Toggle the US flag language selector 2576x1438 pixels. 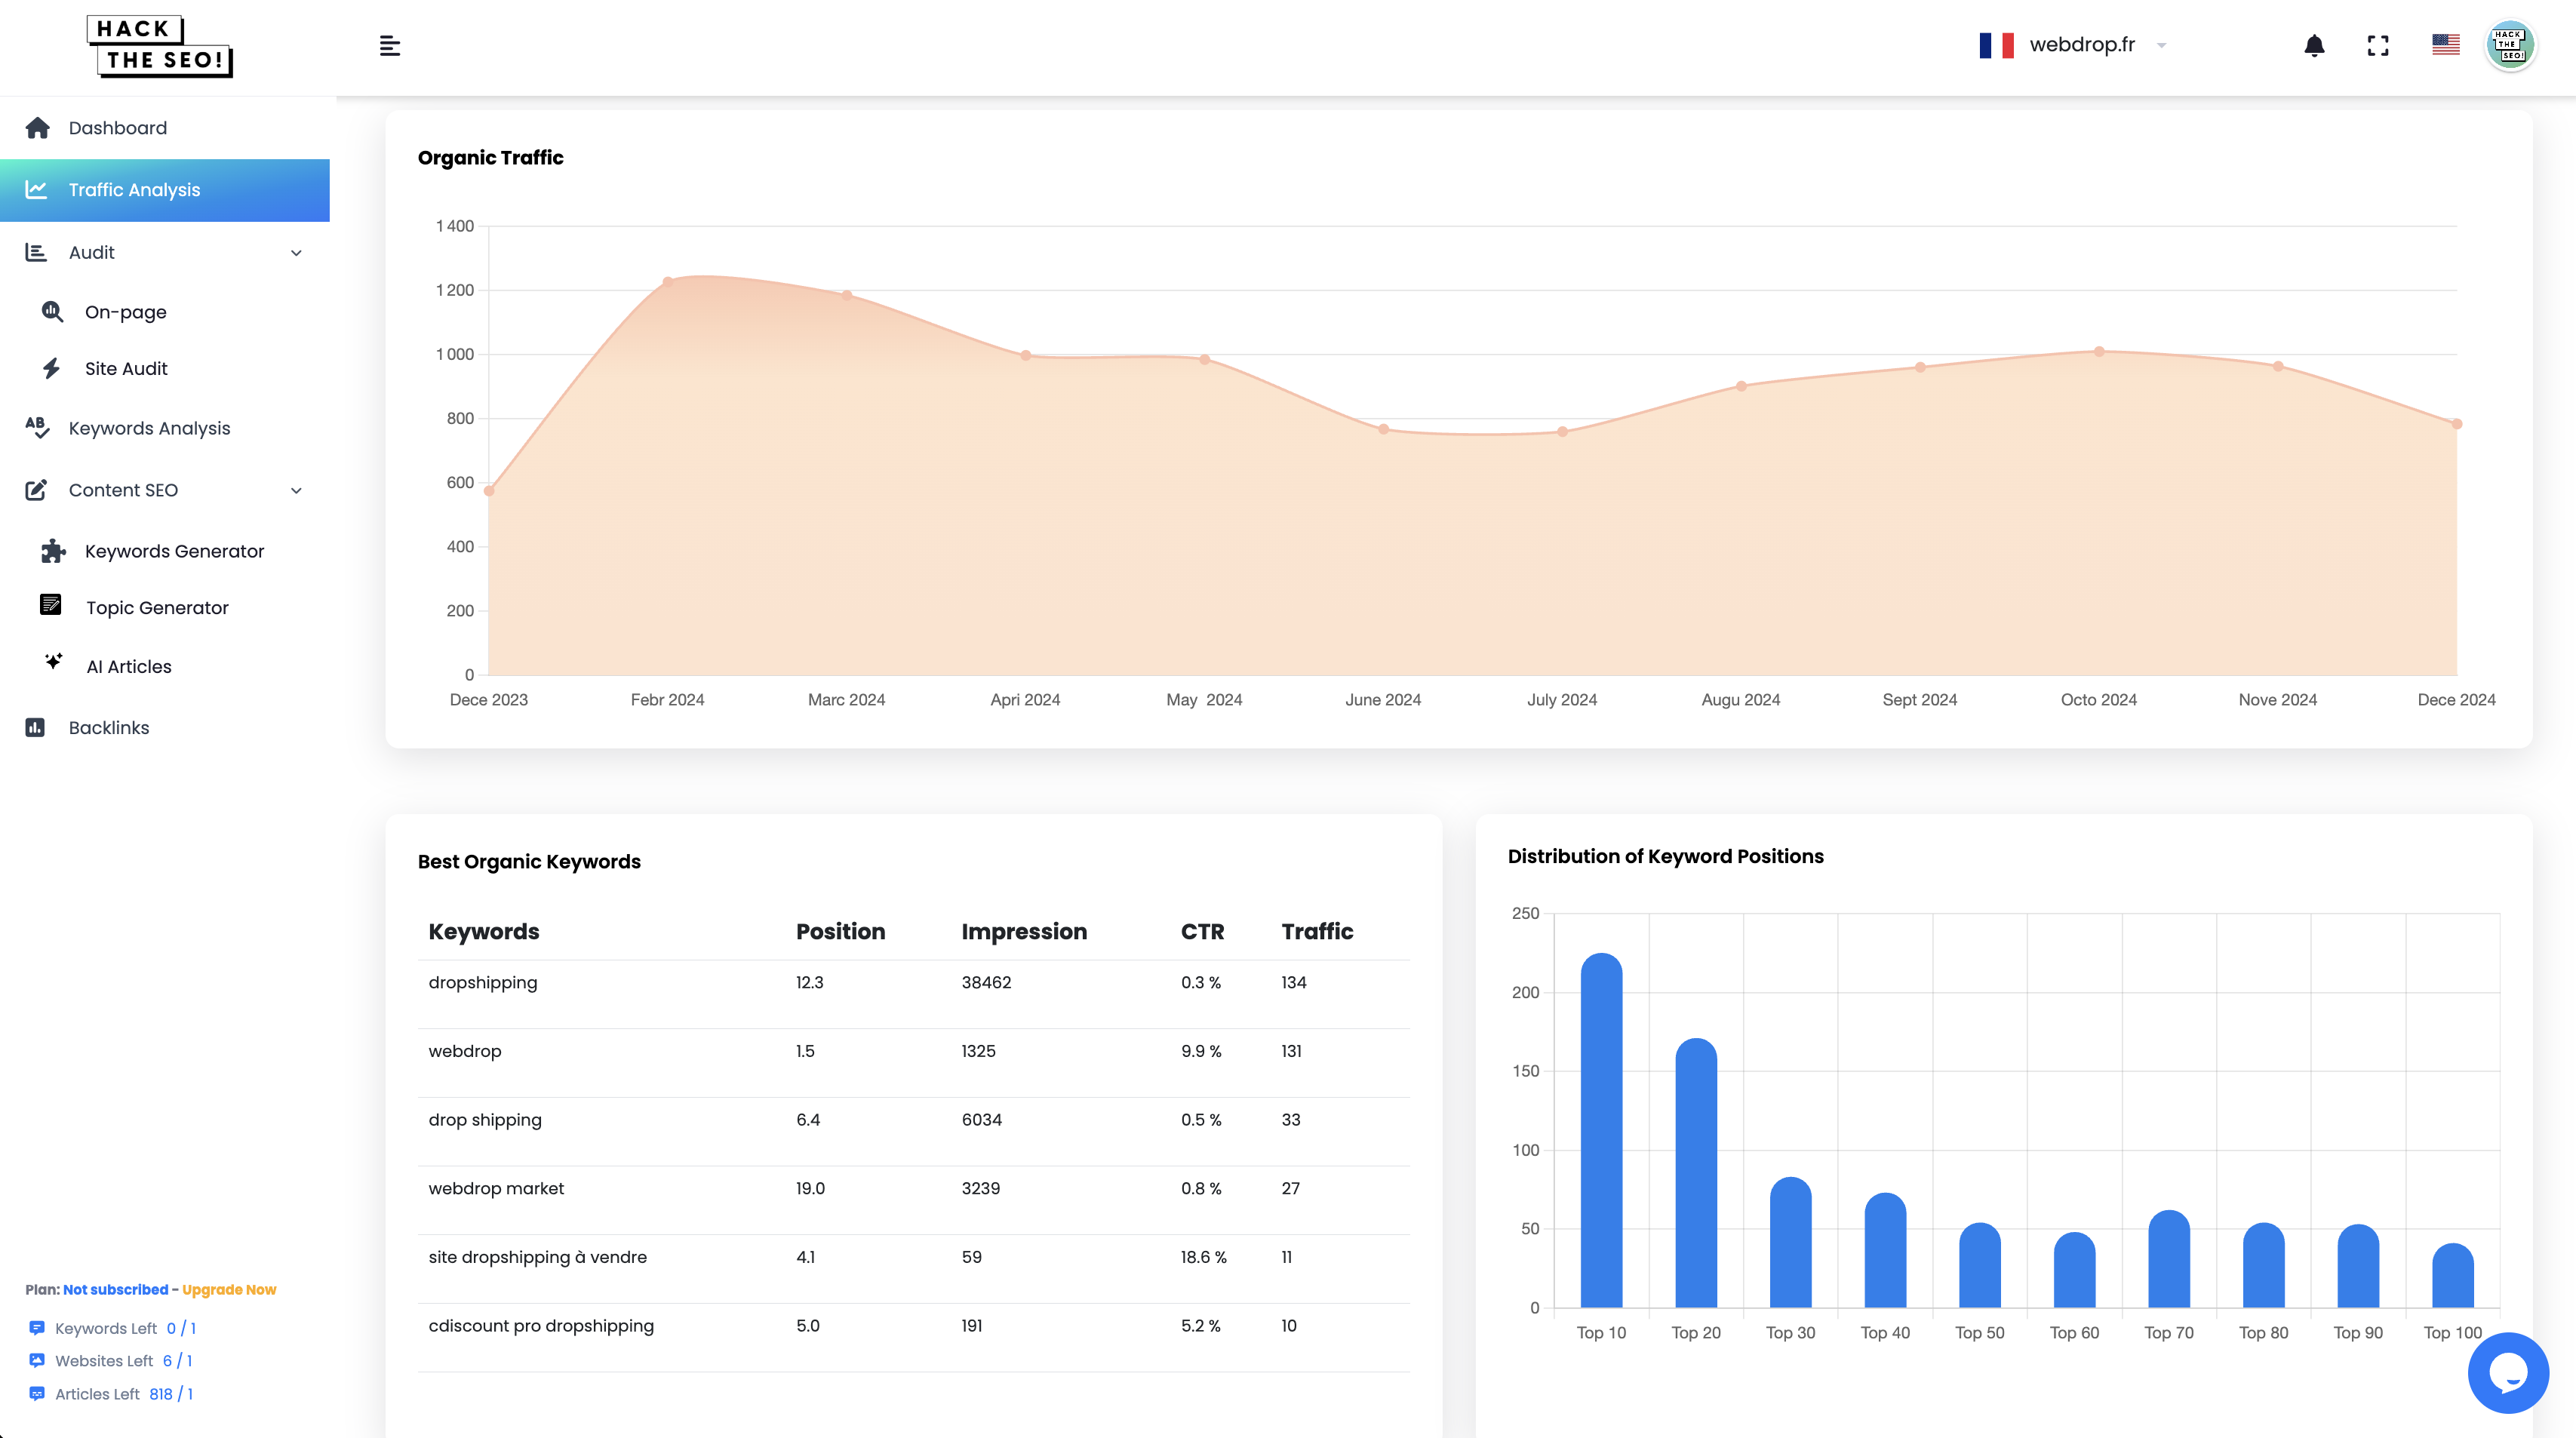click(2447, 45)
